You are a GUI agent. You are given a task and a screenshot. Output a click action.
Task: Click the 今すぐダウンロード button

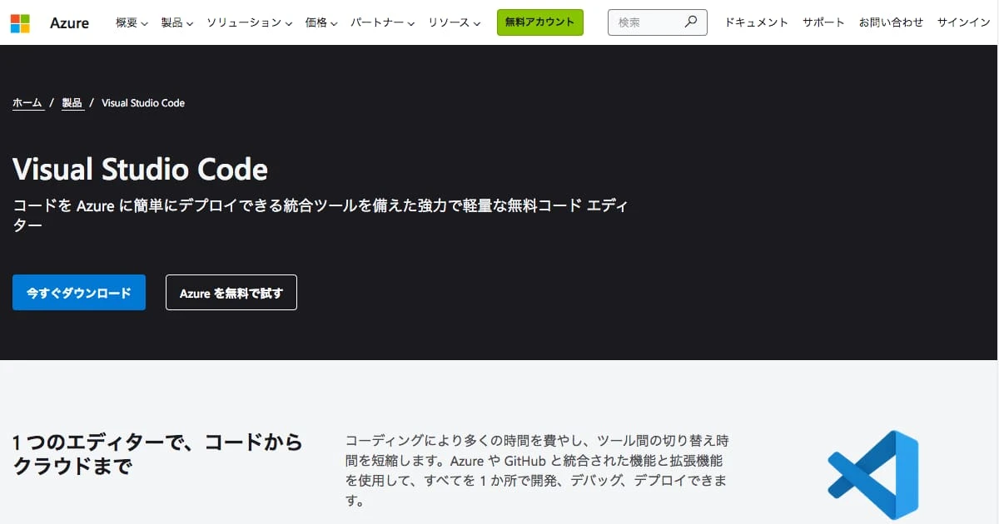79,293
